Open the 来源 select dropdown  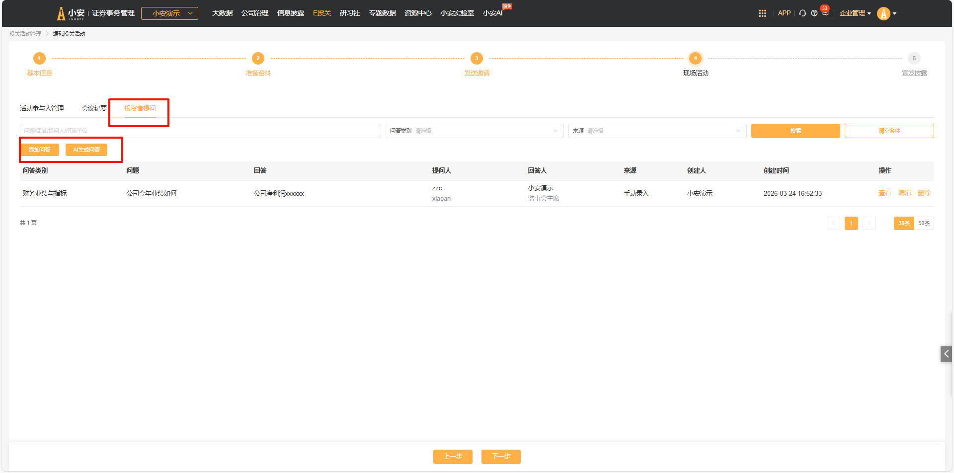point(657,131)
